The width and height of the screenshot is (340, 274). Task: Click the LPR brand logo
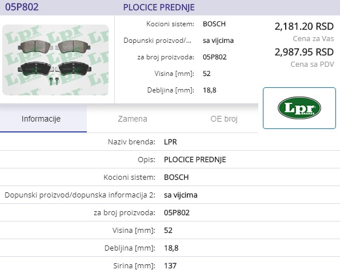(x=299, y=108)
